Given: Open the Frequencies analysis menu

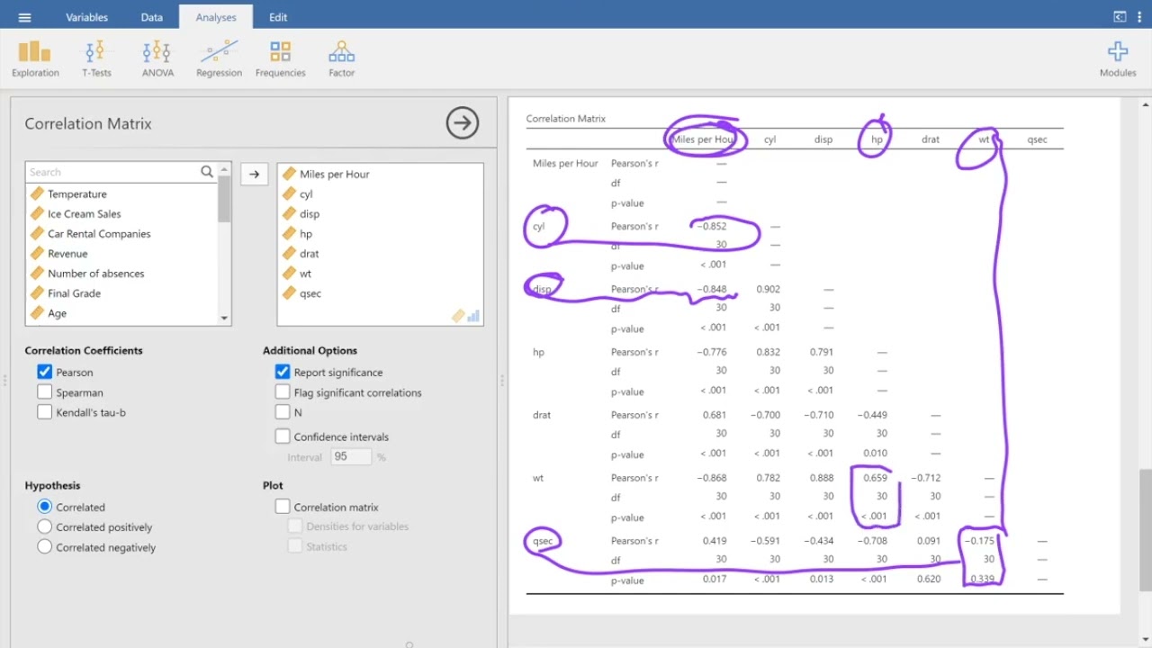Looking at the screenshot, I should 280,58.
